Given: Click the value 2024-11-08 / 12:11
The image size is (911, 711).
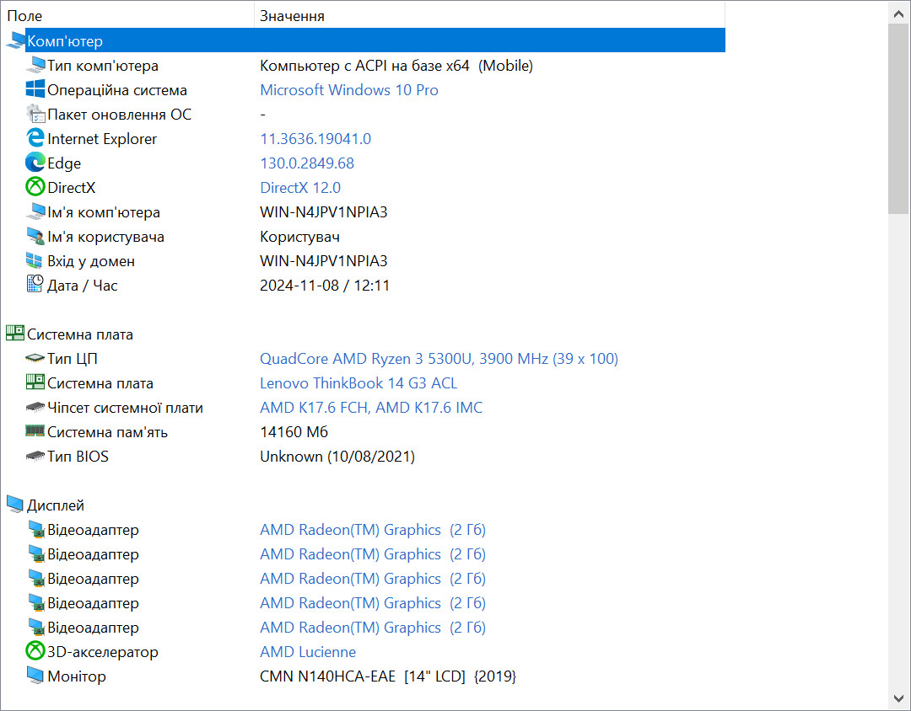Looking at the screenshot, I should 324,286.
